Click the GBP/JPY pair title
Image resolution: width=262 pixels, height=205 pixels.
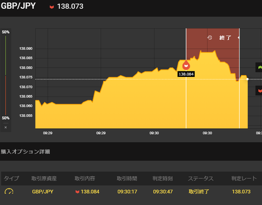pyautogui.click(x=18, y=6)
